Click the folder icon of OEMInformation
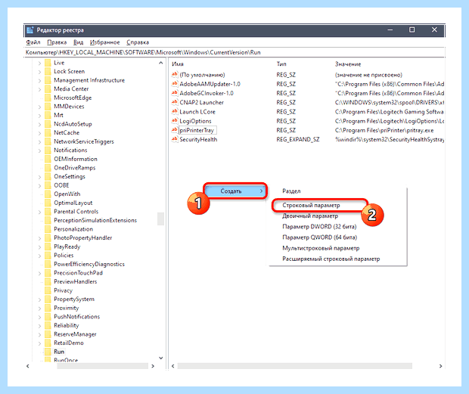The image size is (469, 394). pos(48,159)
